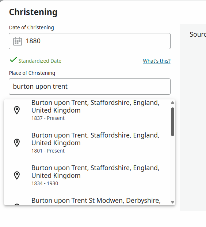Click partially visible pin beside St Modwen entry
This screenshot has width=206, height=227.
click(17, 204)
